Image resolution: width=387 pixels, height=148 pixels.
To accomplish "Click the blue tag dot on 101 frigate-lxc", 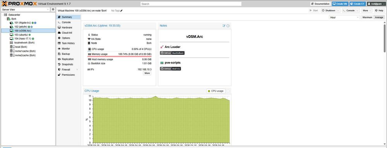I will [35, 23].
